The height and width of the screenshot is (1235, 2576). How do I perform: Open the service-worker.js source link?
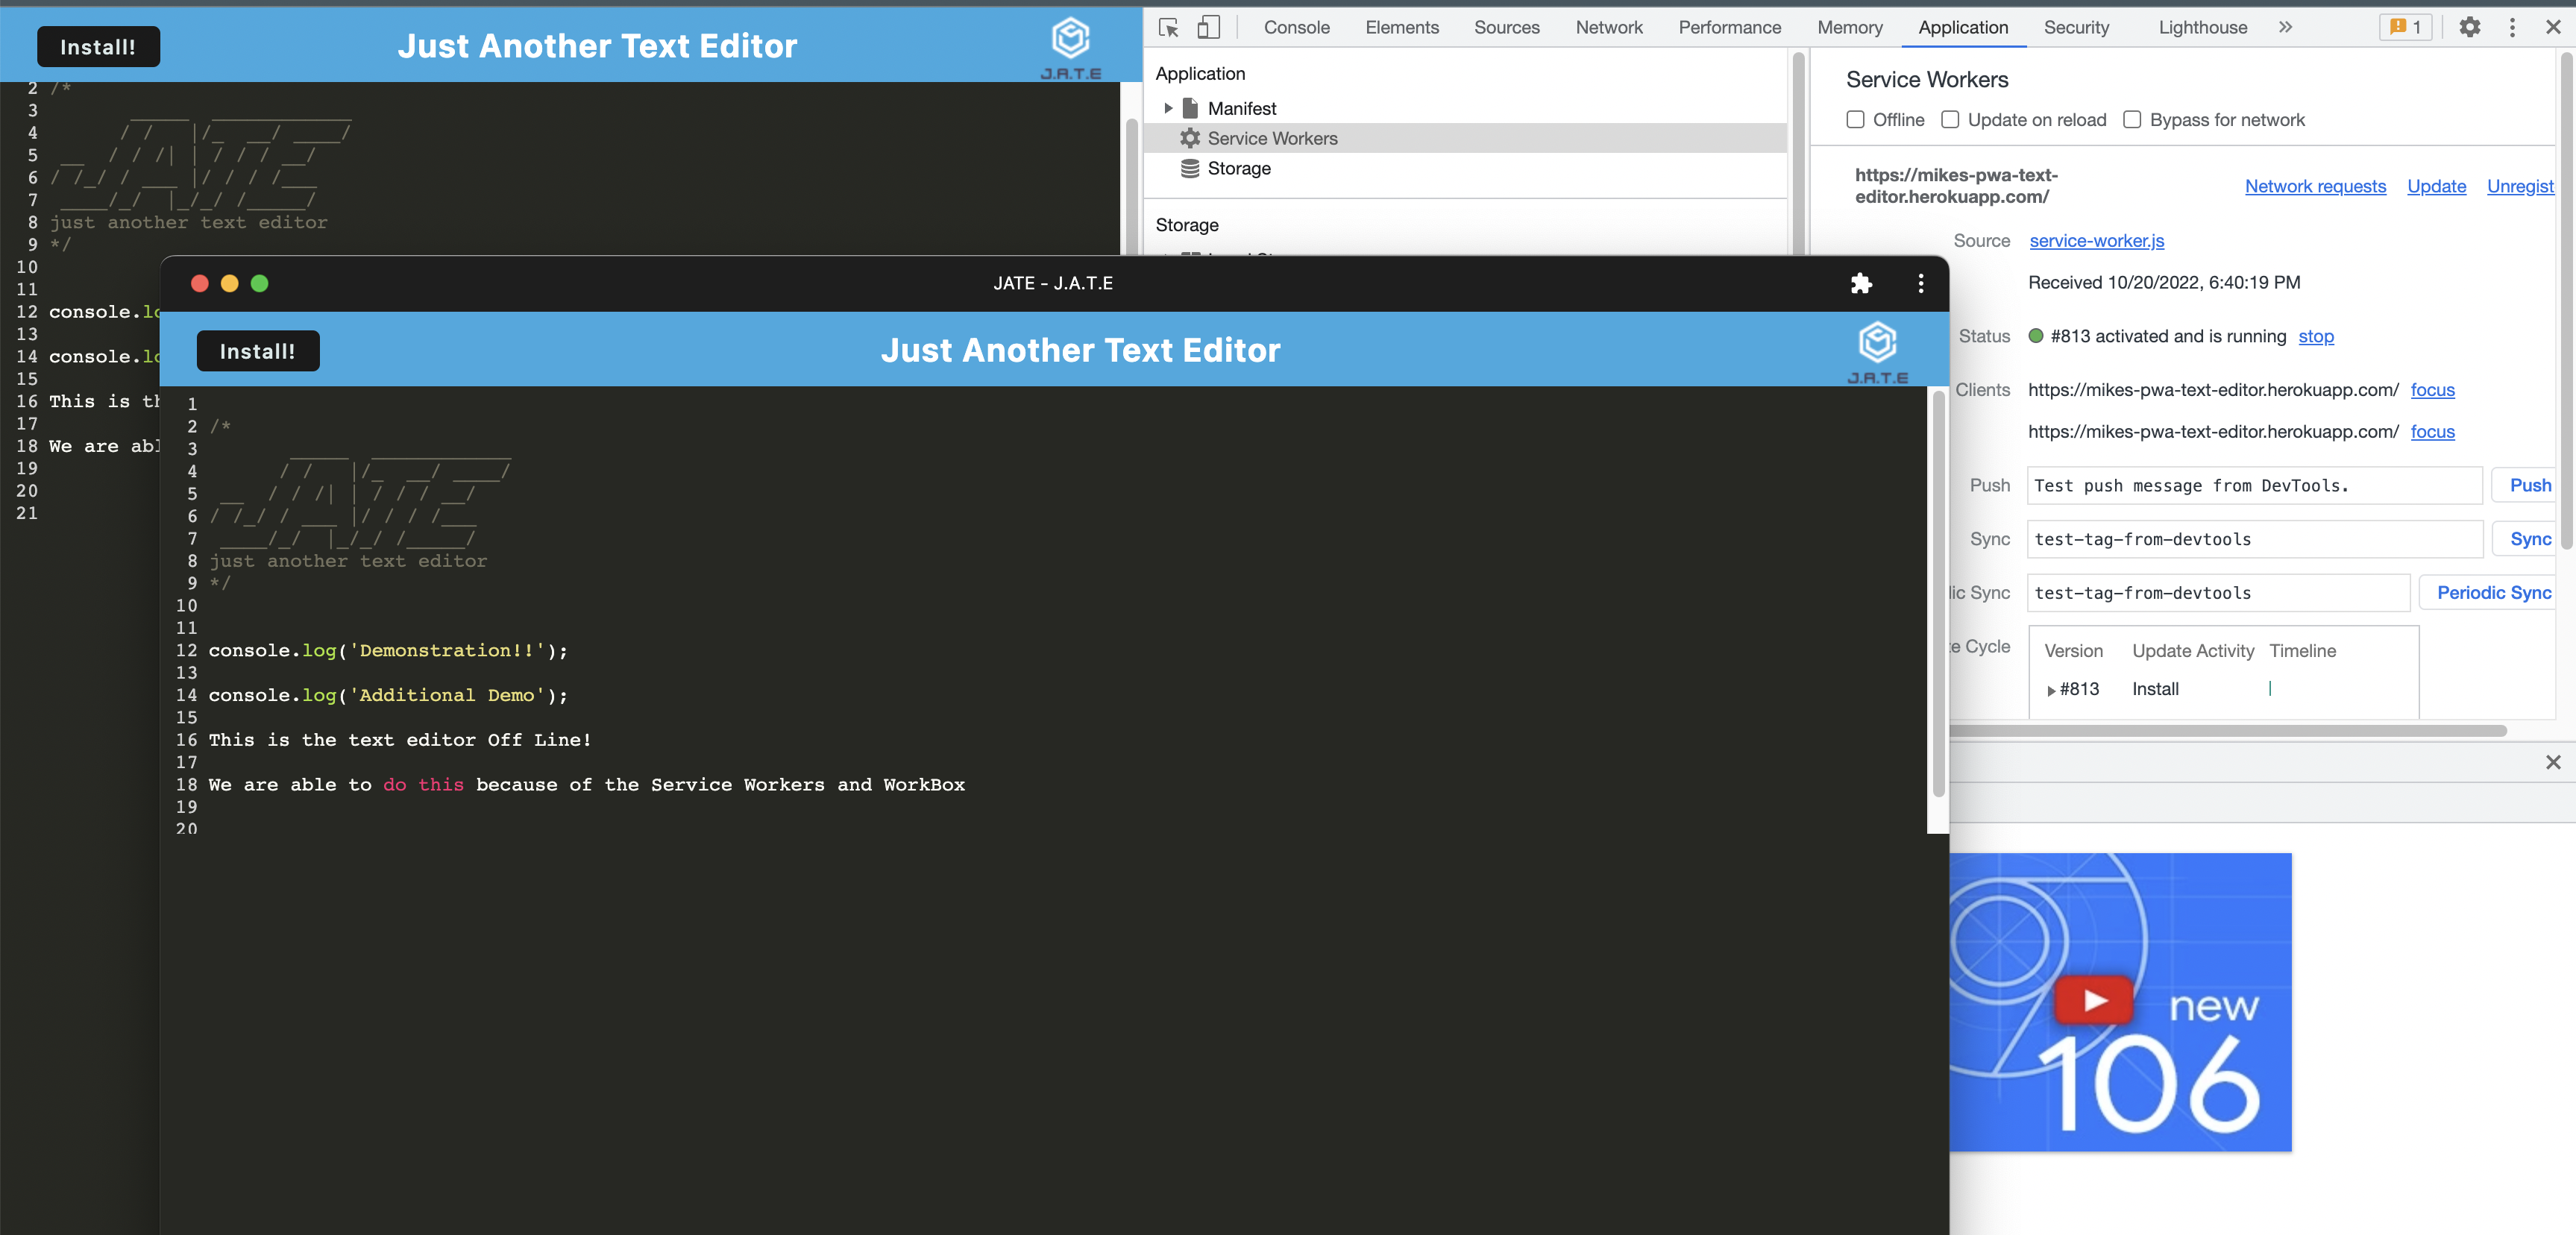coord(2096,240)
